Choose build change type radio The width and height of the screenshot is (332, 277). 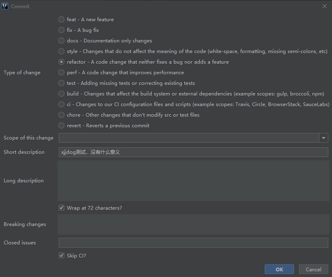pyautogui.click(x=61, y=94)
